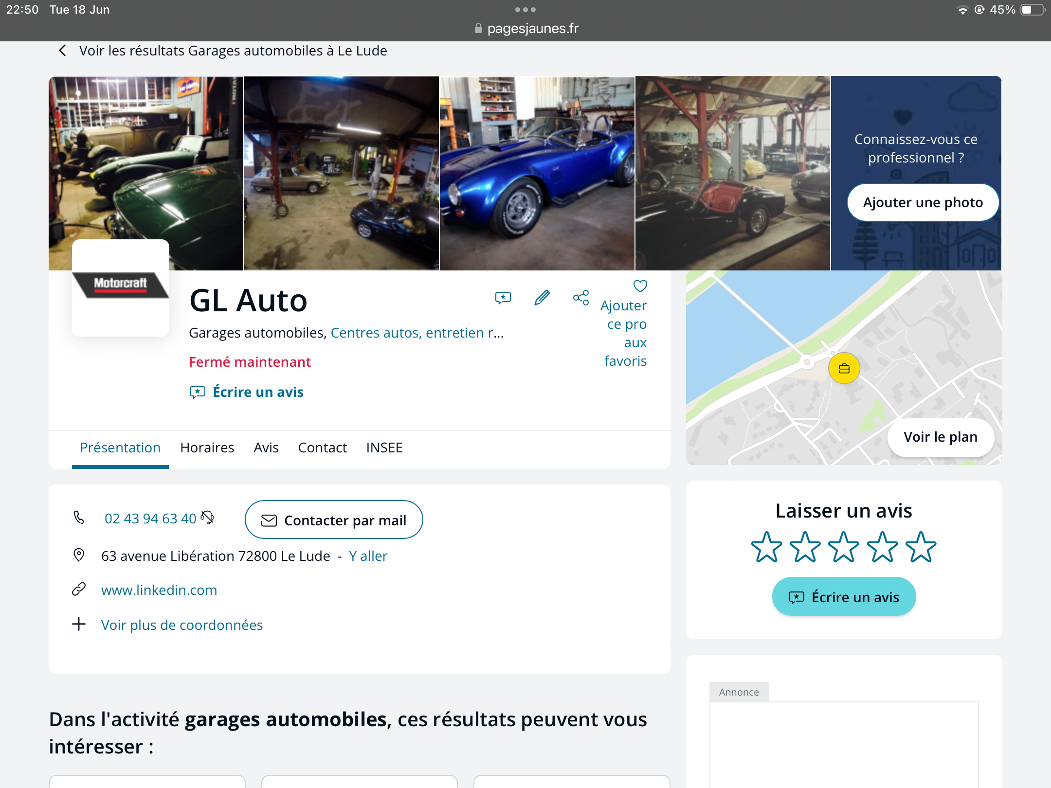Tap the three-dots menu at top

525,10
